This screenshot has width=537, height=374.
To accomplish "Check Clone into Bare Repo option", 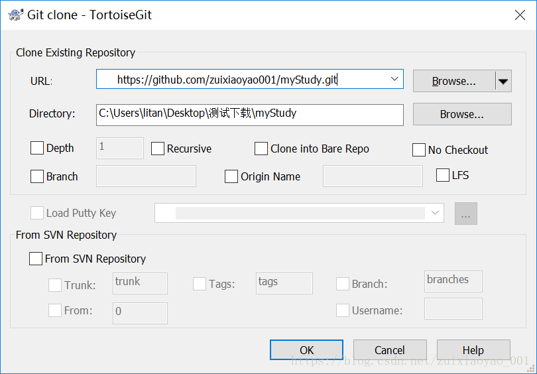I will pyautogui.click(x=261, y=149).
